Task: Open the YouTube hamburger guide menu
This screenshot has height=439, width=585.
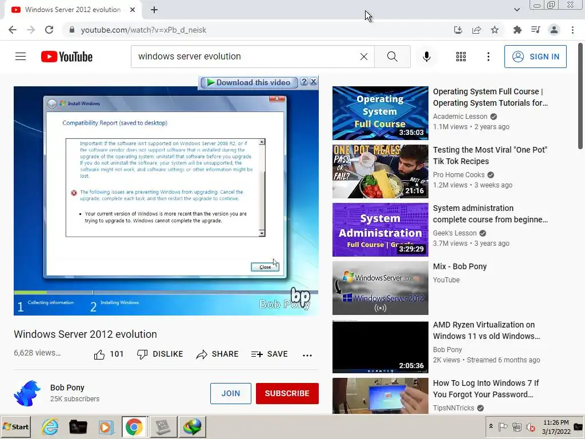Action: pyautogui.click(x=21, y=57)
